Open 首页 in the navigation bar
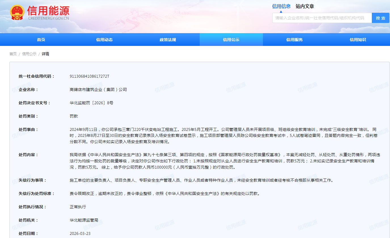The image size is (390, 238). click(x=41, y=40)
